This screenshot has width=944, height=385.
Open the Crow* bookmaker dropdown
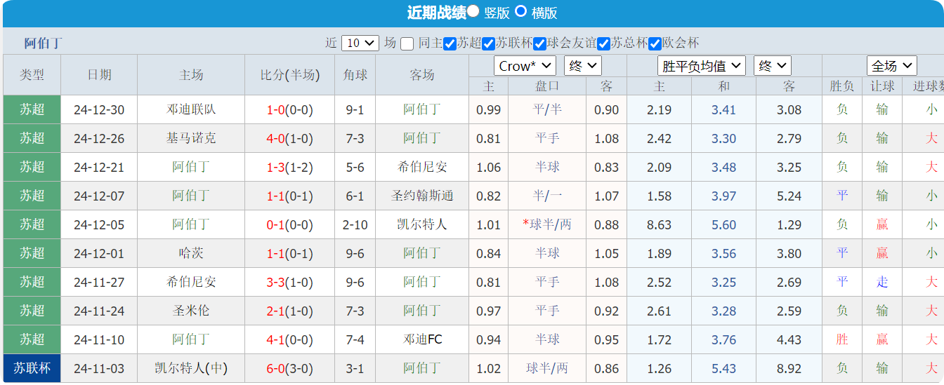tap(525, 66)
